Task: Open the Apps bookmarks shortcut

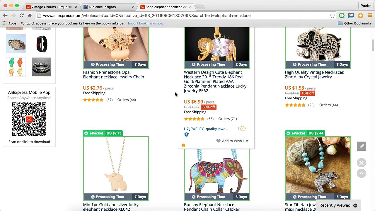Action: click(x=9, y=23)
